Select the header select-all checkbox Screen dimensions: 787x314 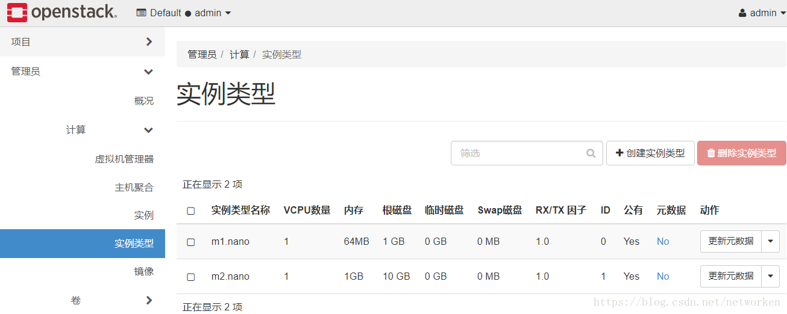point(191,211)
